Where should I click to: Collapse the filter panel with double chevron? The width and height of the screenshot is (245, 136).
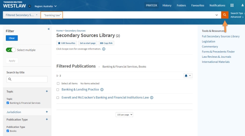49,29
